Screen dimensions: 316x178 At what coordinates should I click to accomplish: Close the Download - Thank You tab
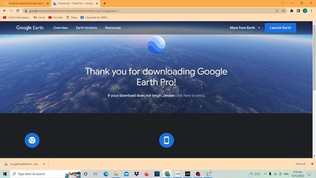97,3
